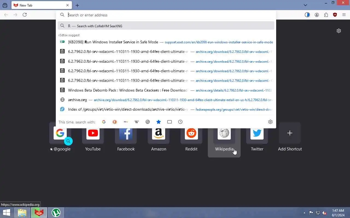This screenshot has width=350, height=218.
Task: Open the uBlock Origin shield icon
Action: 335,15
